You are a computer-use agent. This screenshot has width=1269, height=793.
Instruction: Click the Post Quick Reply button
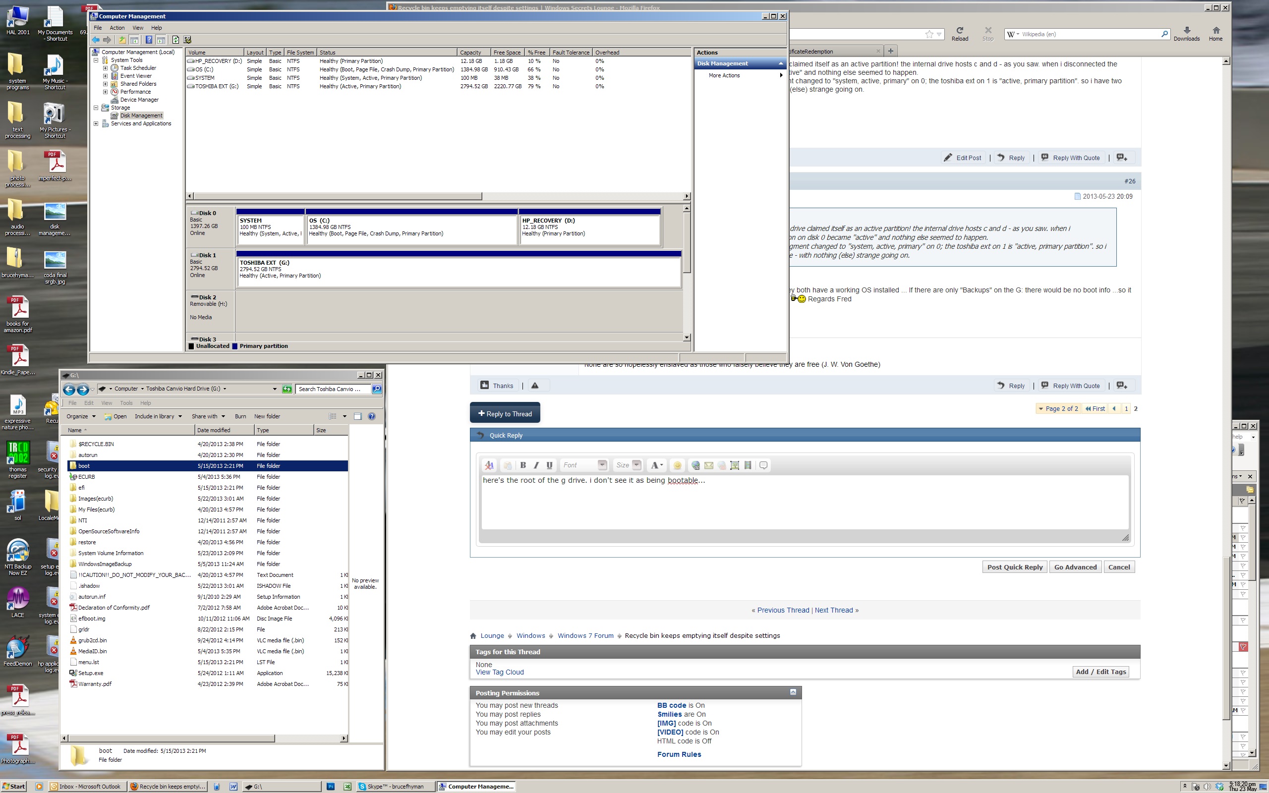pyautogui.click(x=1014, y=567)
